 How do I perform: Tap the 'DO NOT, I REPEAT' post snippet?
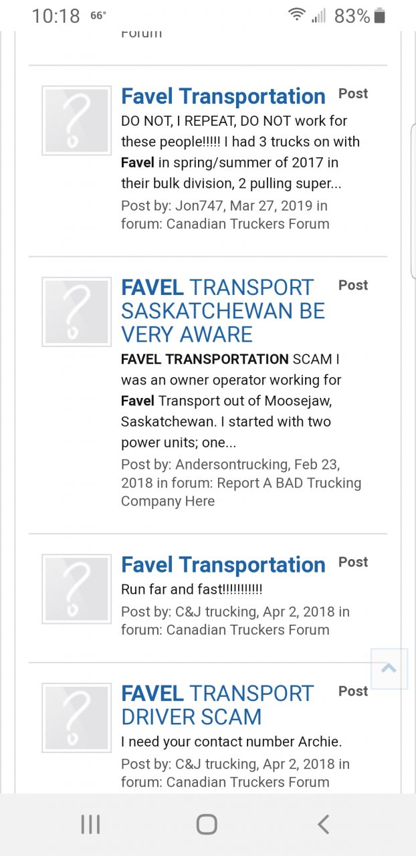pos(240,152)
